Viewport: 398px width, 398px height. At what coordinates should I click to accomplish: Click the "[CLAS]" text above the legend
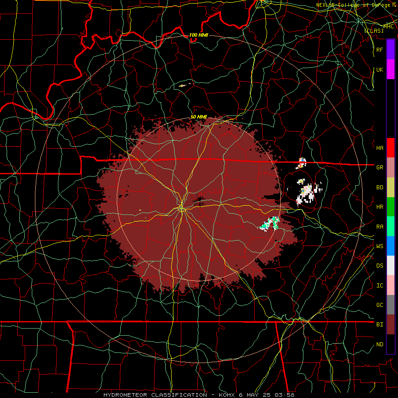(374, 31)
